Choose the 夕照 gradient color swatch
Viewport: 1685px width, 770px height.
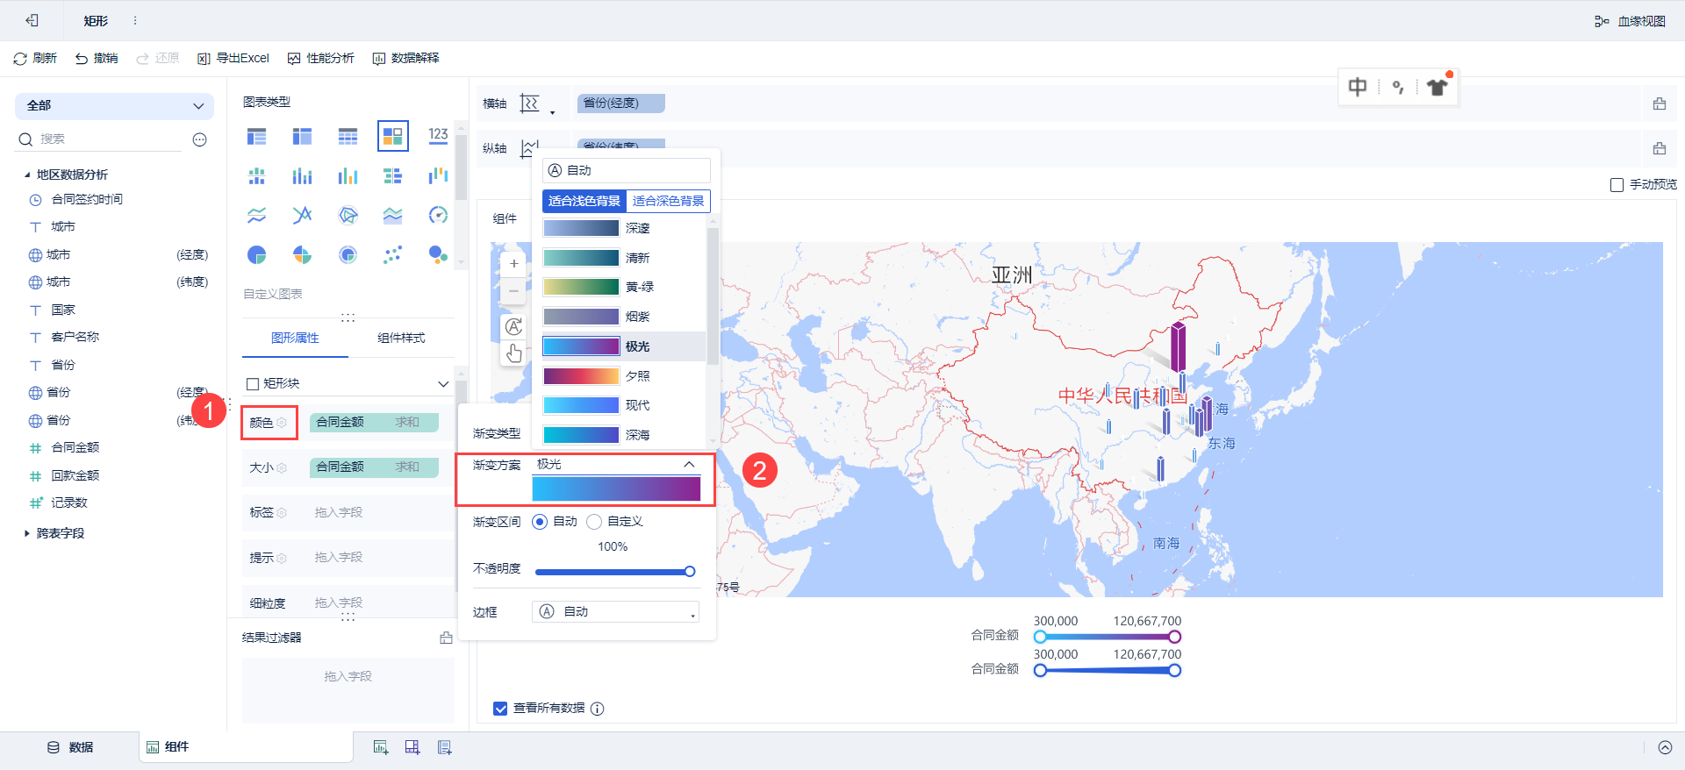(x=581, y=376)
